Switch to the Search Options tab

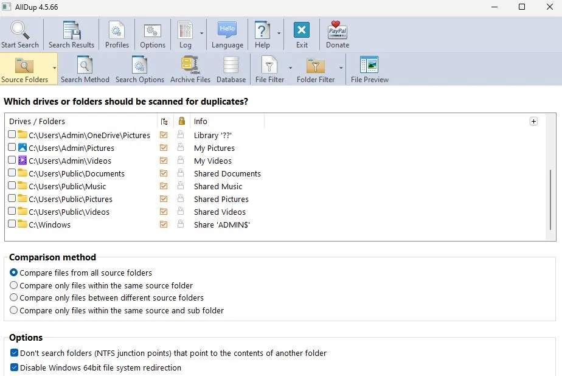pyautogui.click(x=140, y=69)
